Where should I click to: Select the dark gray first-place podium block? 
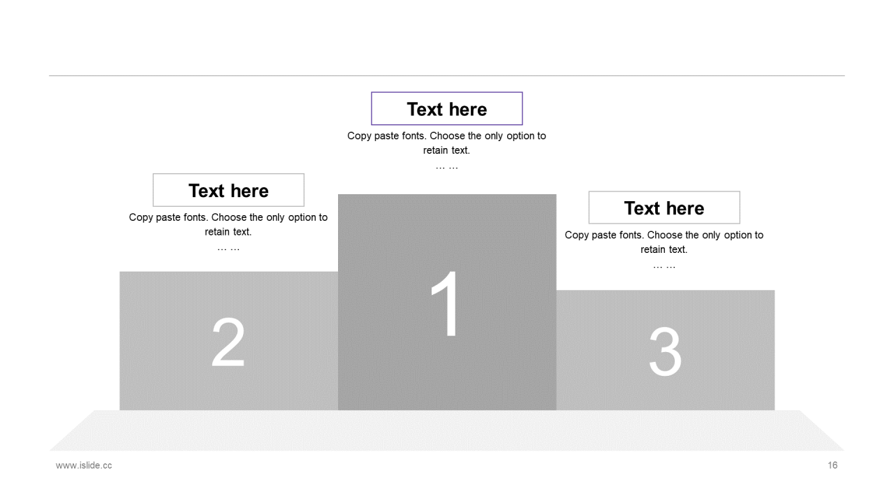[447, 302]
